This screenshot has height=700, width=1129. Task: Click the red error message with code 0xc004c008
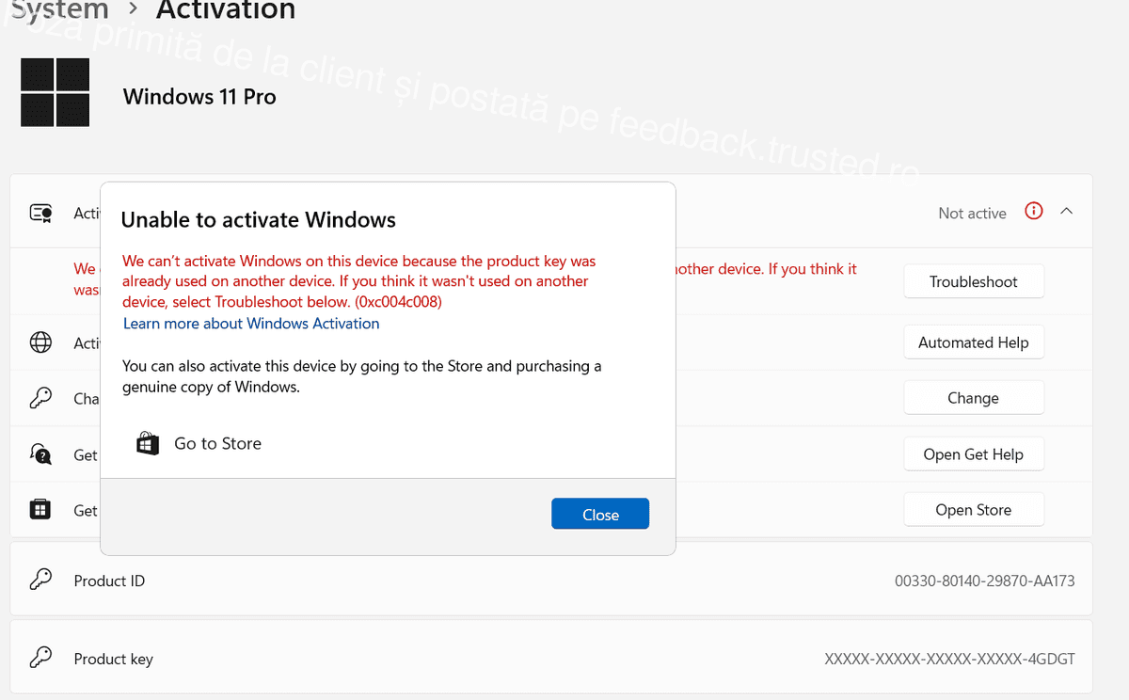click(359, 281)
